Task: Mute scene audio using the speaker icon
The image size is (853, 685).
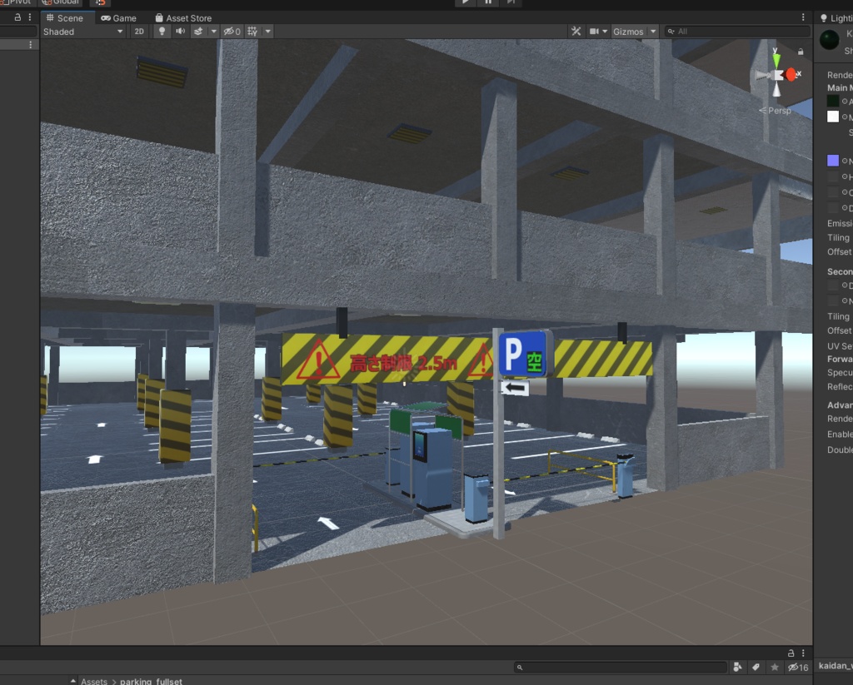Action: 180,31
